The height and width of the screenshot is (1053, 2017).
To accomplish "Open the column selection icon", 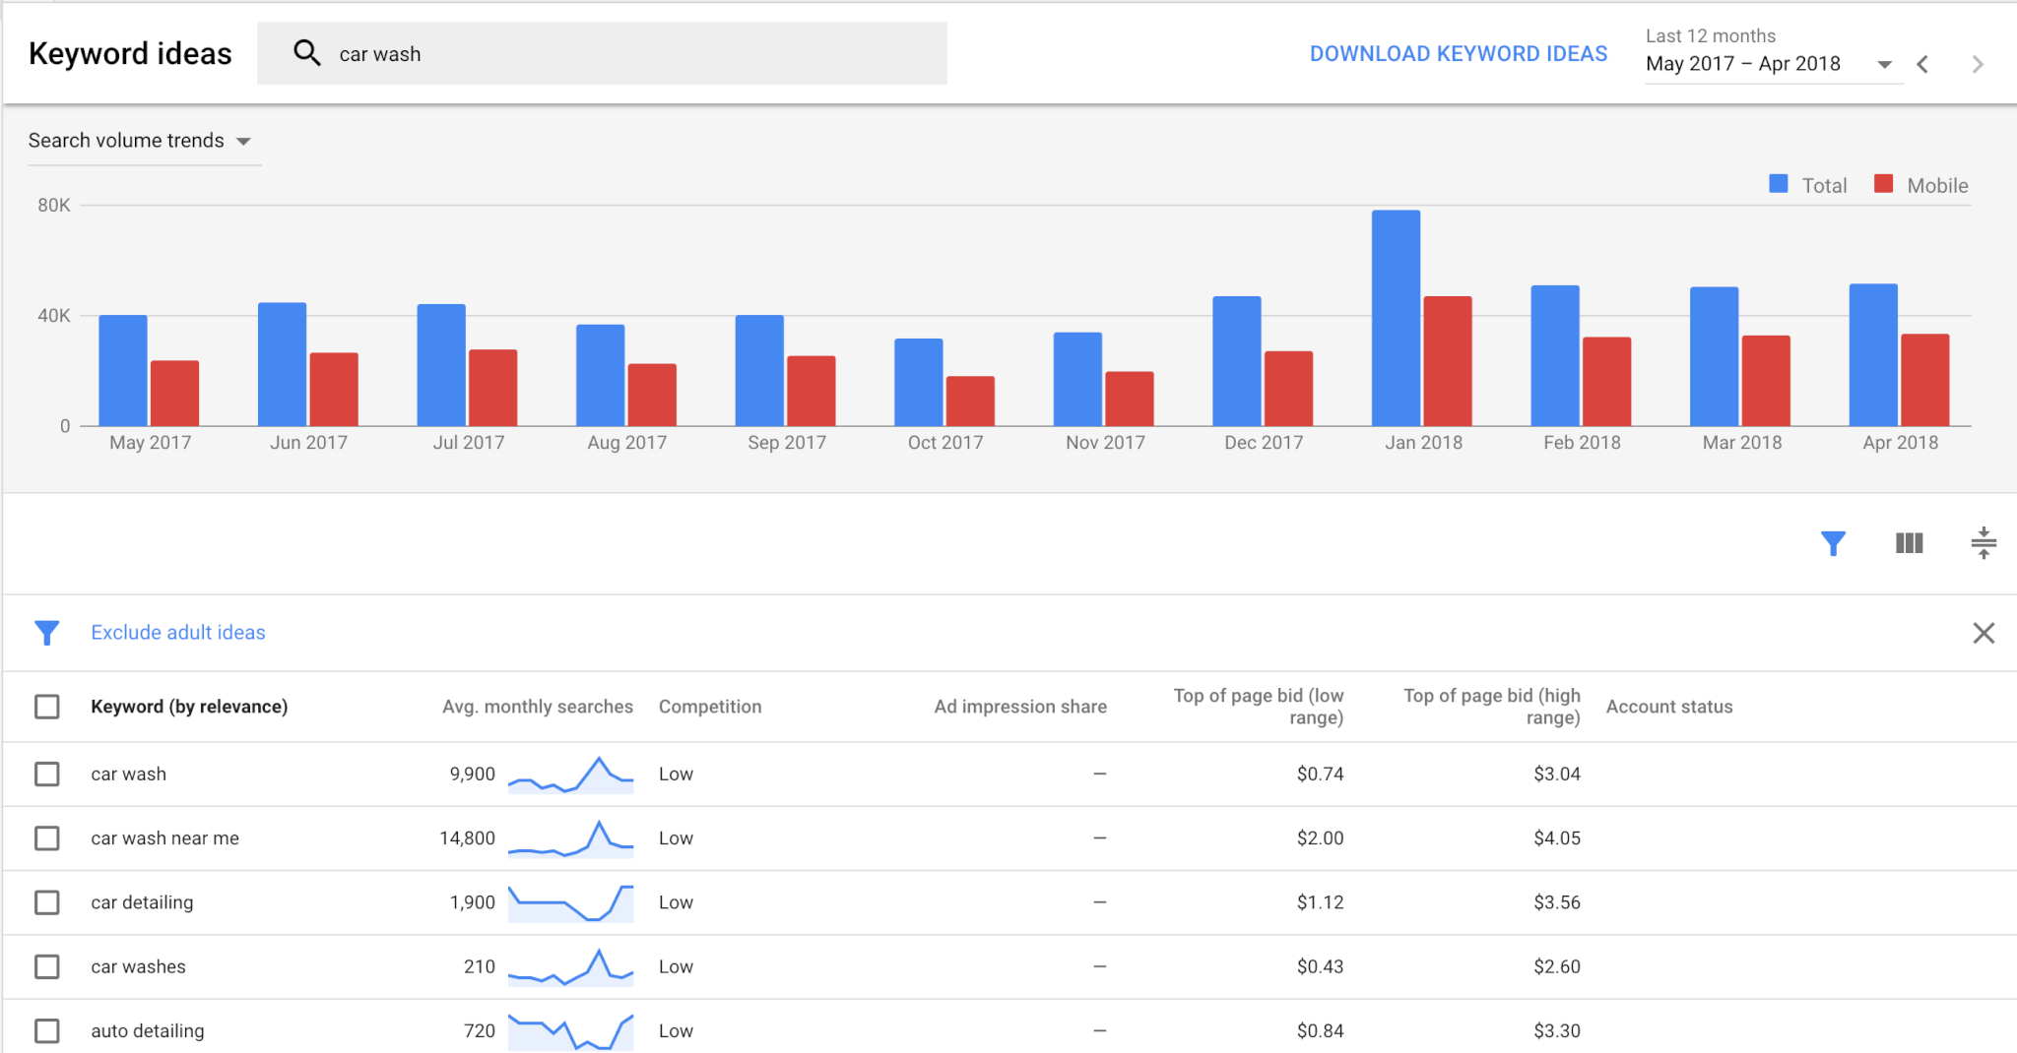I will tap(1908, 543).
